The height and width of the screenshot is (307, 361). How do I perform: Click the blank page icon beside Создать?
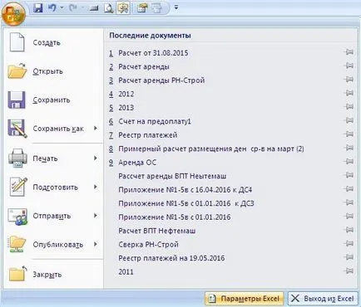tap(17, 42)
